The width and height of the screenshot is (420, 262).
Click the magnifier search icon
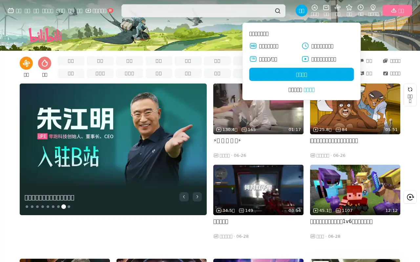click(278, 11)
